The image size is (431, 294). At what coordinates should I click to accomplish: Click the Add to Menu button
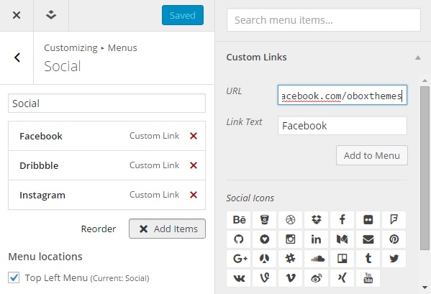[x=371, y=155]
